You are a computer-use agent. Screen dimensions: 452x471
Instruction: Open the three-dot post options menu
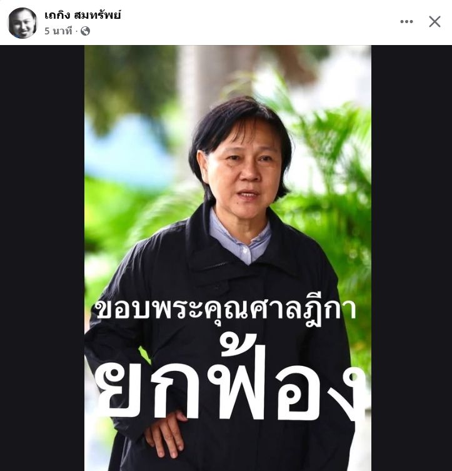tap(406, 22)
